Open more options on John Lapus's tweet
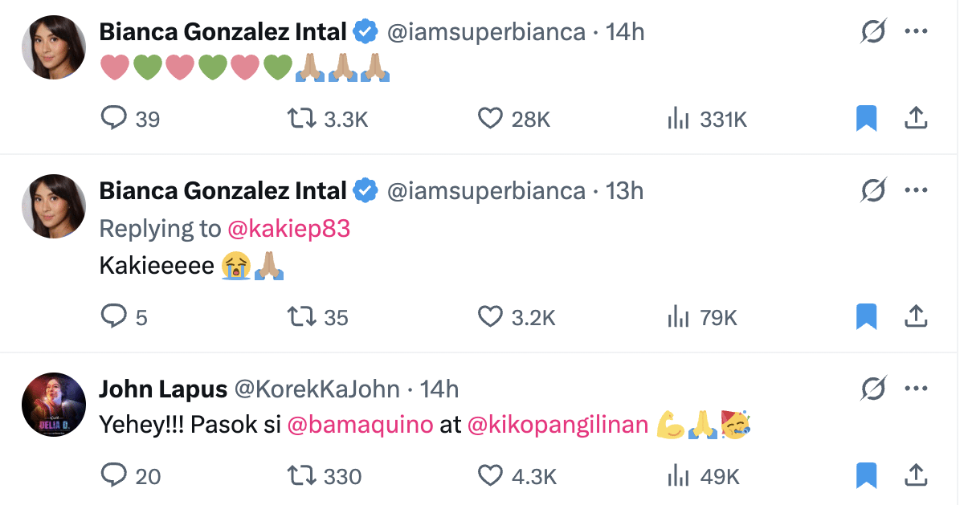The width and height of the screenshot is (968, 505). click(x=915, y=388)
